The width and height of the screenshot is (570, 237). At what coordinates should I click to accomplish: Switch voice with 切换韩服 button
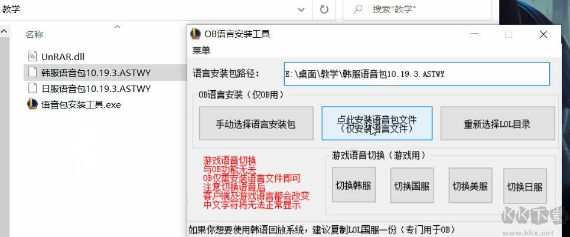(x=353, y=185)
